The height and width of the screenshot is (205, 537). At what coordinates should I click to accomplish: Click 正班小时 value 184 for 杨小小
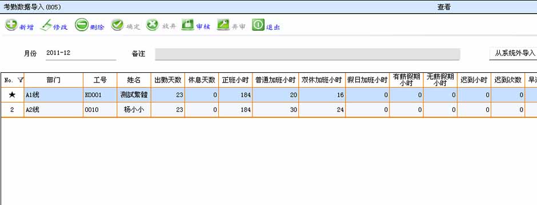tap(235, 110)
